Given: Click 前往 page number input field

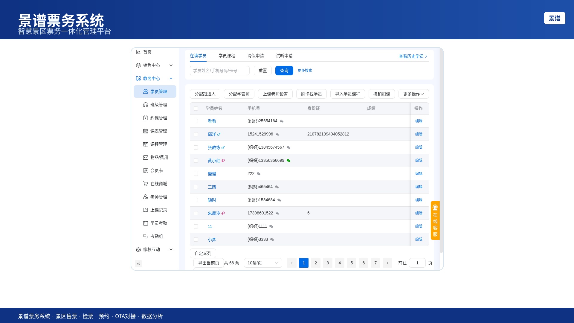Looking at the screenshot, I should (x=417, y=263).
